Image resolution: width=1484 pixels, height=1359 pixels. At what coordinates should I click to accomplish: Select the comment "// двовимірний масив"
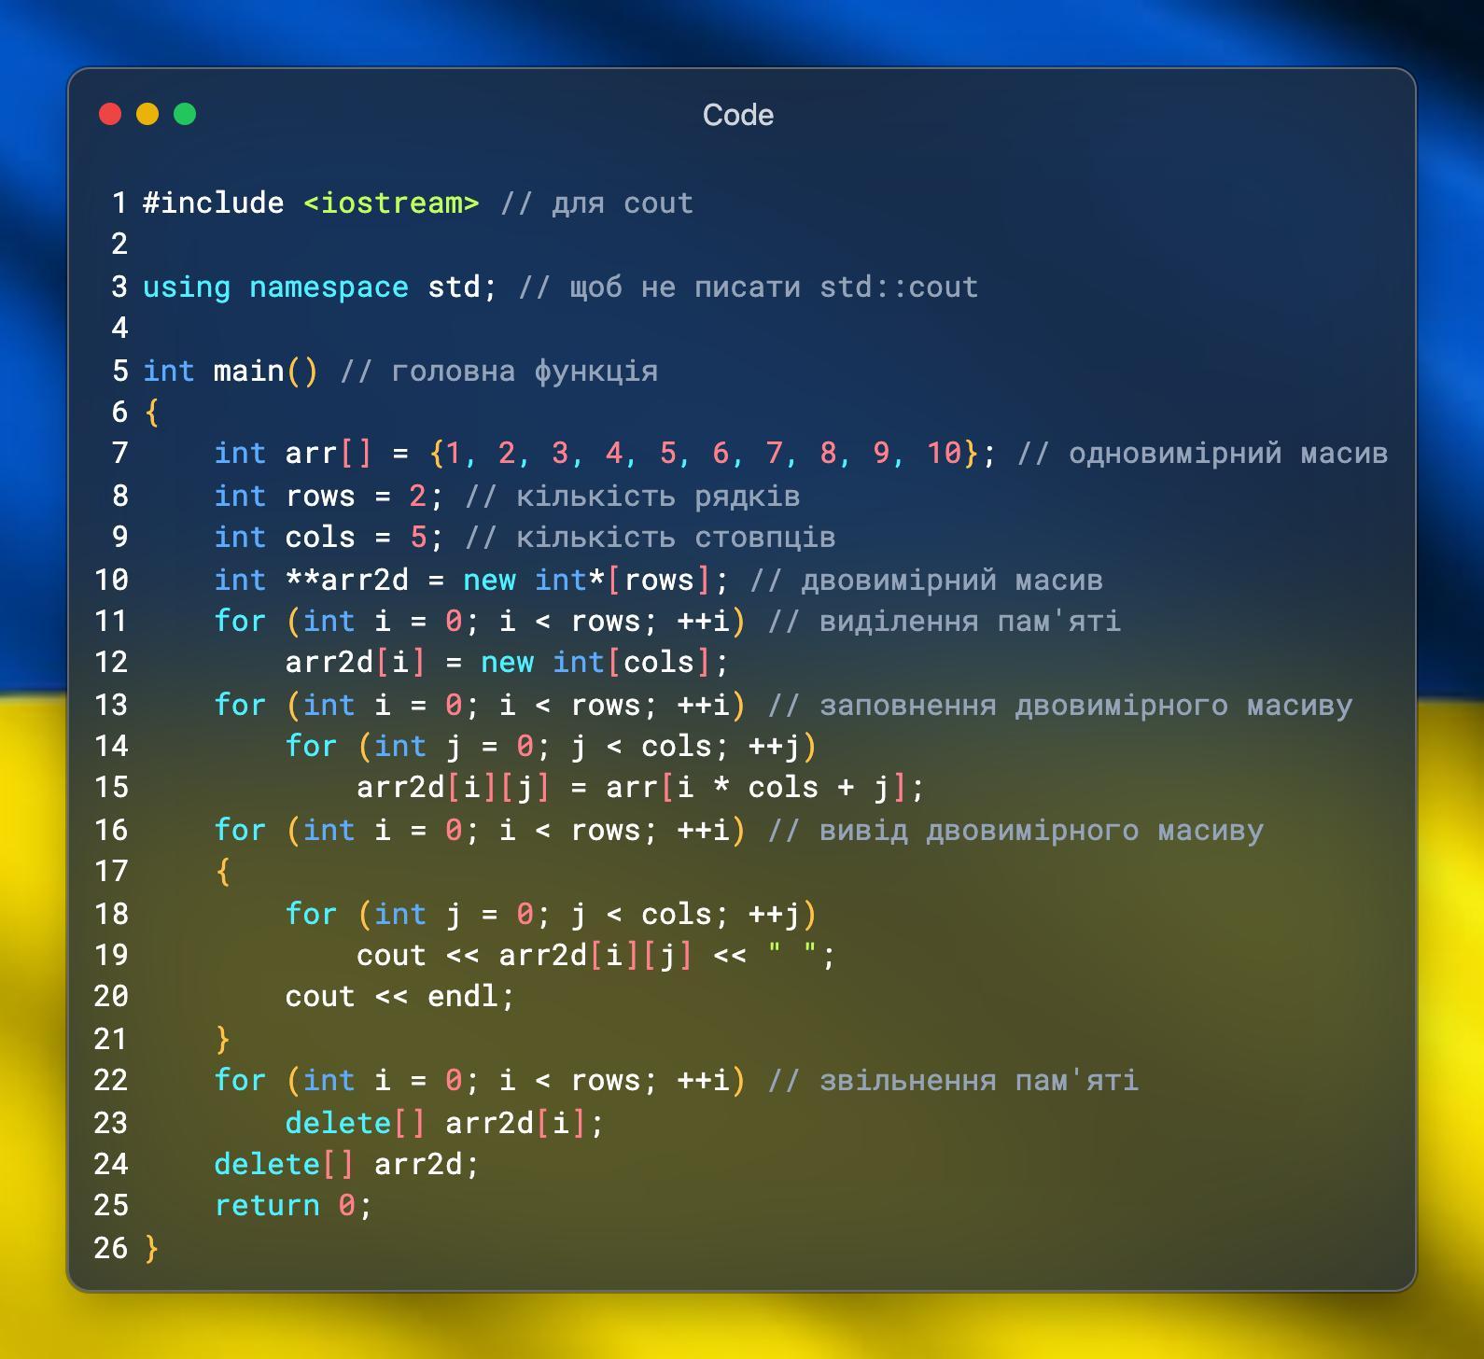(x=926, y=580)
